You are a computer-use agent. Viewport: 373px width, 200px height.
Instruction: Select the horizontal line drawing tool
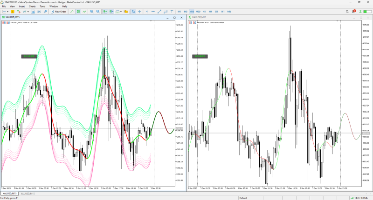pyautogui.click(x=153, y=11)
